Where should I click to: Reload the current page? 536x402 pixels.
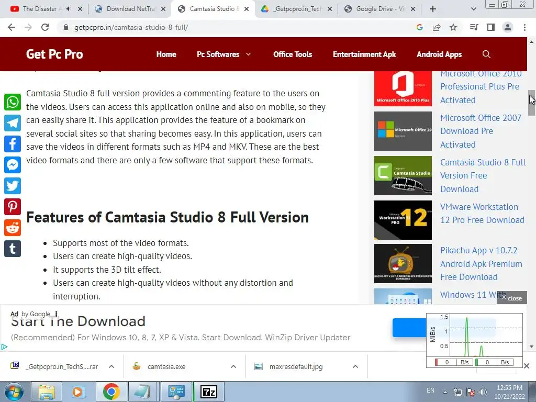click(x=45, y=27)
